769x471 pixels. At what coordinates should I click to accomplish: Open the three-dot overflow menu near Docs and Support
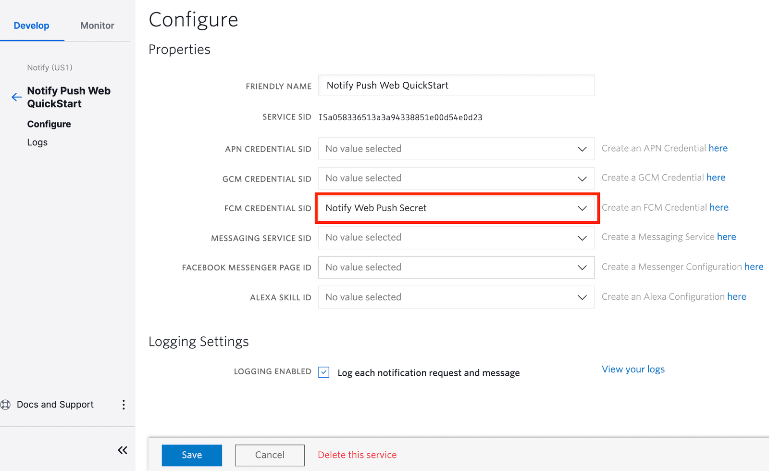[124, 405]
